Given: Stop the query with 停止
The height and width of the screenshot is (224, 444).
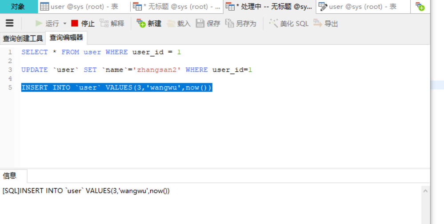Looking at the screenshot, I should pos(83,23).
